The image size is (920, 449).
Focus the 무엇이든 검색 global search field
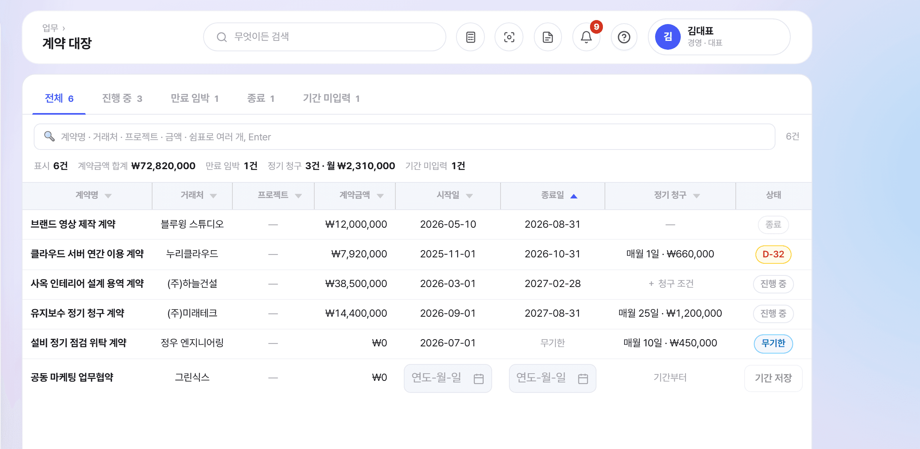325,37
